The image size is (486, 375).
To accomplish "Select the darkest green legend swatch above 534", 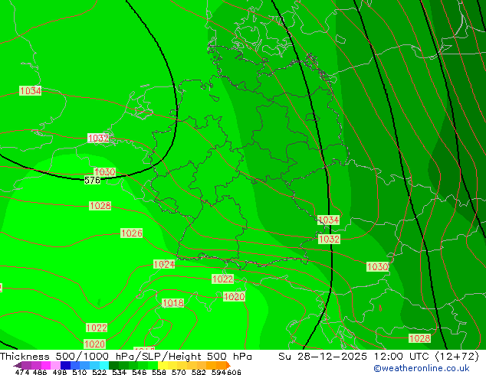I will point(114,365).
